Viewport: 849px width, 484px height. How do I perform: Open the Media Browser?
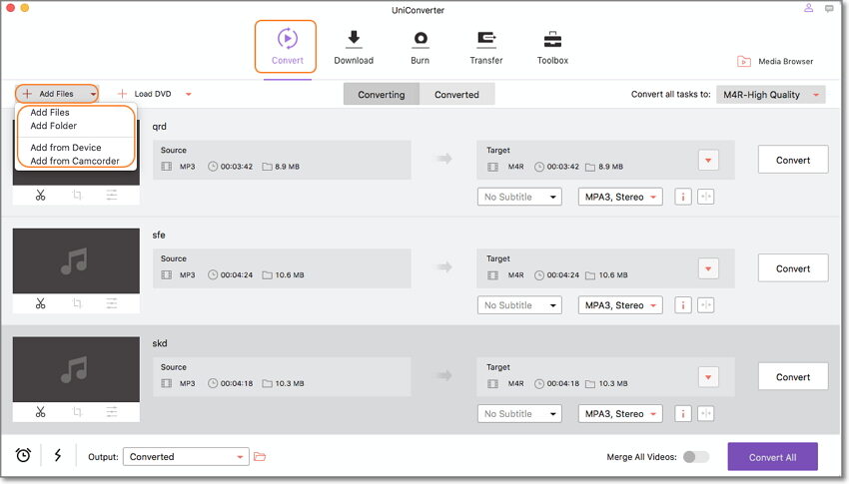[x=775, y=62]
